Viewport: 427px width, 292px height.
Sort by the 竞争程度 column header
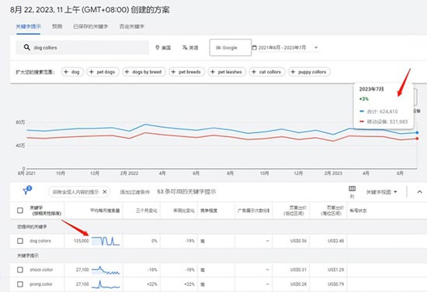click(209, 211)
